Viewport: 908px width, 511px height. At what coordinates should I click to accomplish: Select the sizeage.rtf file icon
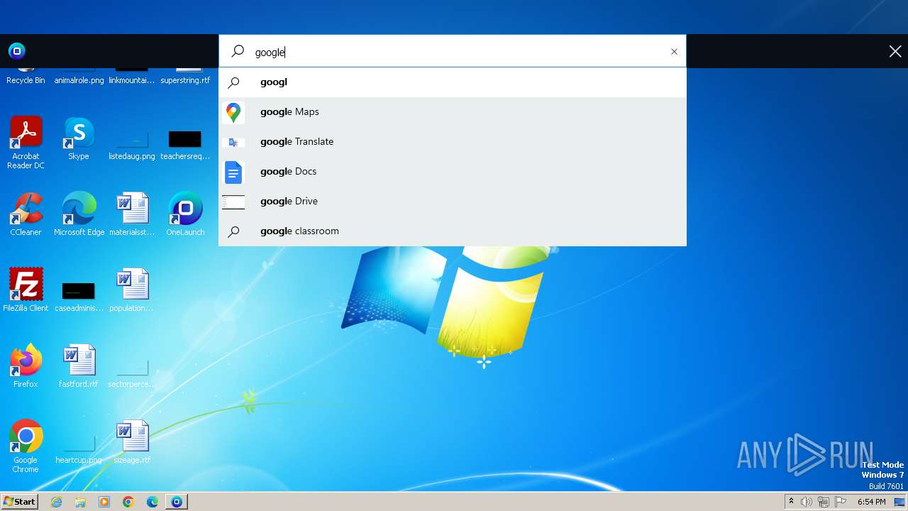pos(132,441)
